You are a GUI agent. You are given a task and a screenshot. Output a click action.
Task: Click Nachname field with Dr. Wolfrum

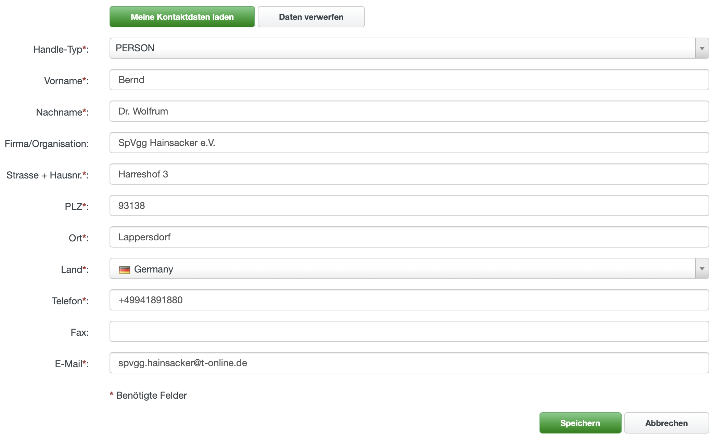409,111
